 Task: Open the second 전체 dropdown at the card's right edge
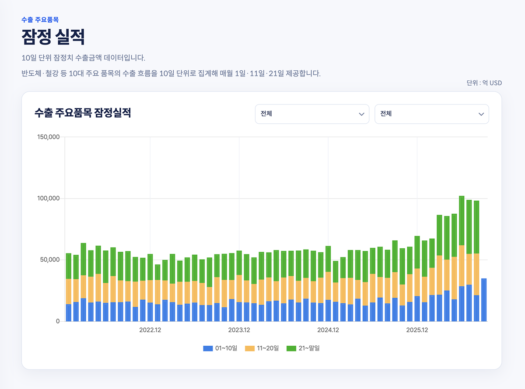(432, 114)
